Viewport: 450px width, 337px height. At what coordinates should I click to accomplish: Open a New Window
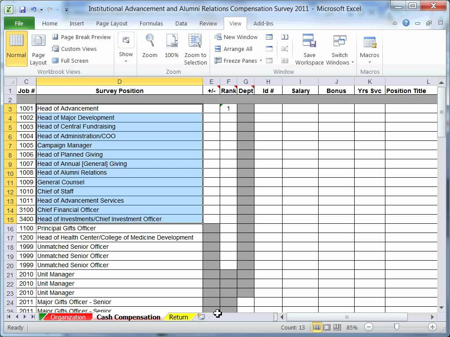coord(236,37)
